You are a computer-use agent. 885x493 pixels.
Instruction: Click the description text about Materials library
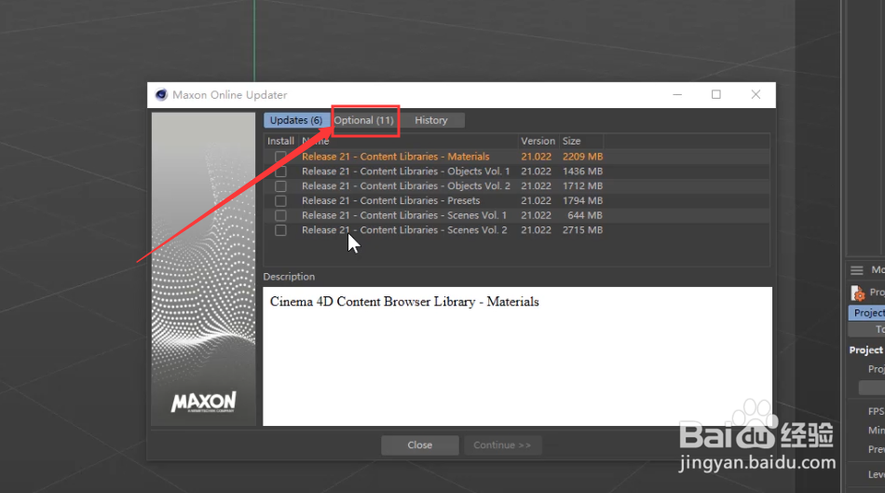coord(404,302)
